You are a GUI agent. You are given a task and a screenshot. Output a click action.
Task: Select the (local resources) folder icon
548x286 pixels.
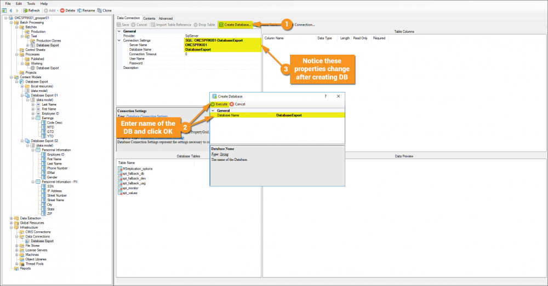27,86
